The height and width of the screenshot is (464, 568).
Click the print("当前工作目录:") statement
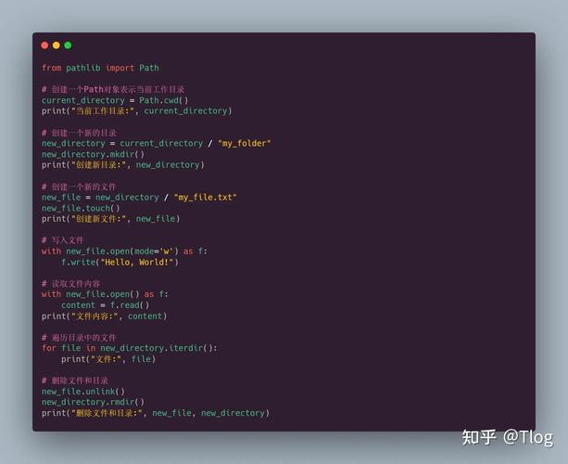click(x=135, y=110)
